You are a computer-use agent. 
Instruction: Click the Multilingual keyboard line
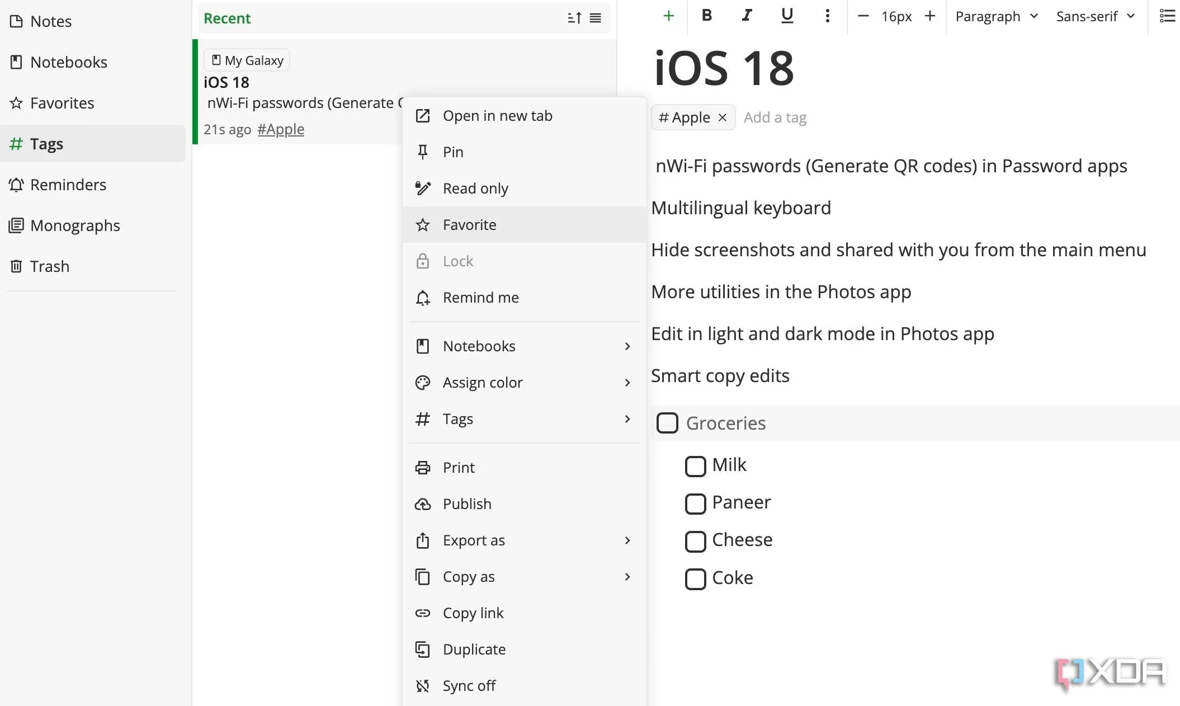coord(741,208)
